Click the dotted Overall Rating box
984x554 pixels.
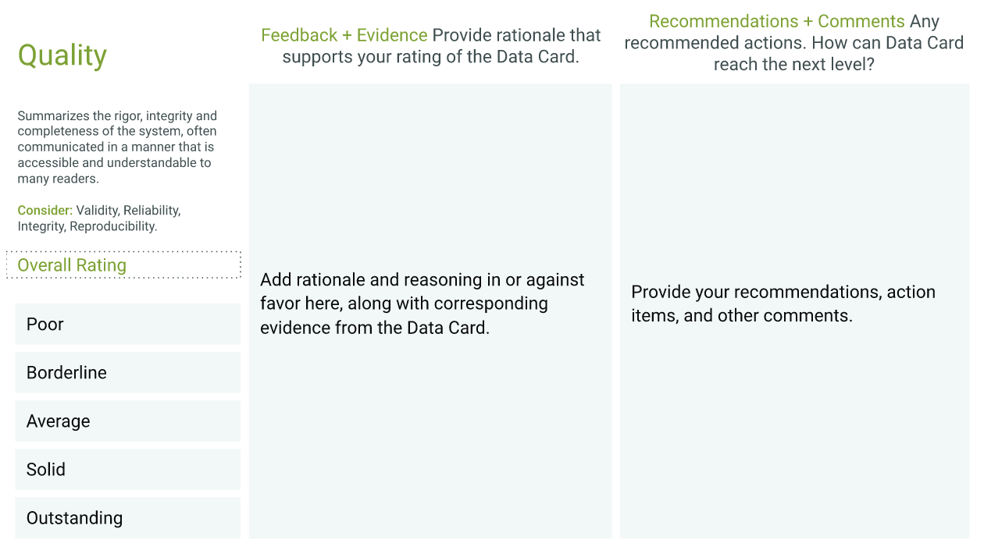point(123,265)
